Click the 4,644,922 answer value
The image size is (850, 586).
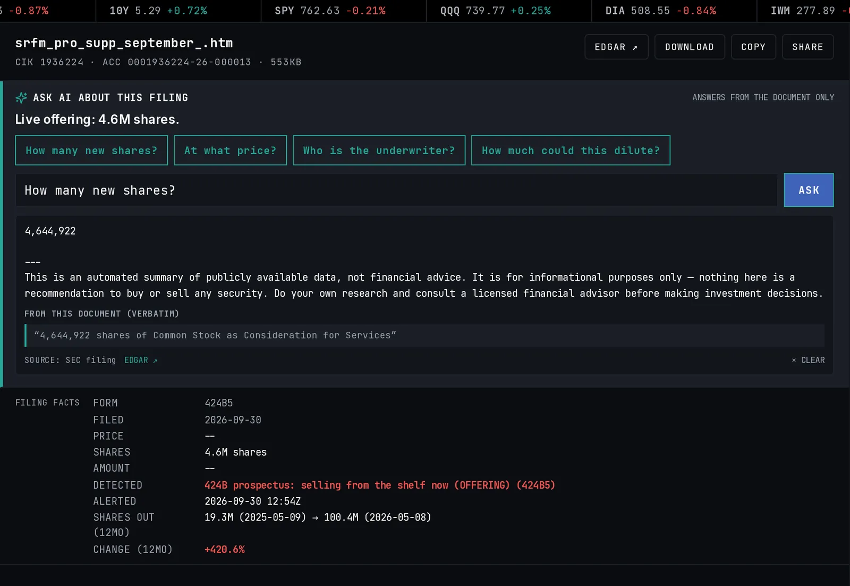click(50, 231)
